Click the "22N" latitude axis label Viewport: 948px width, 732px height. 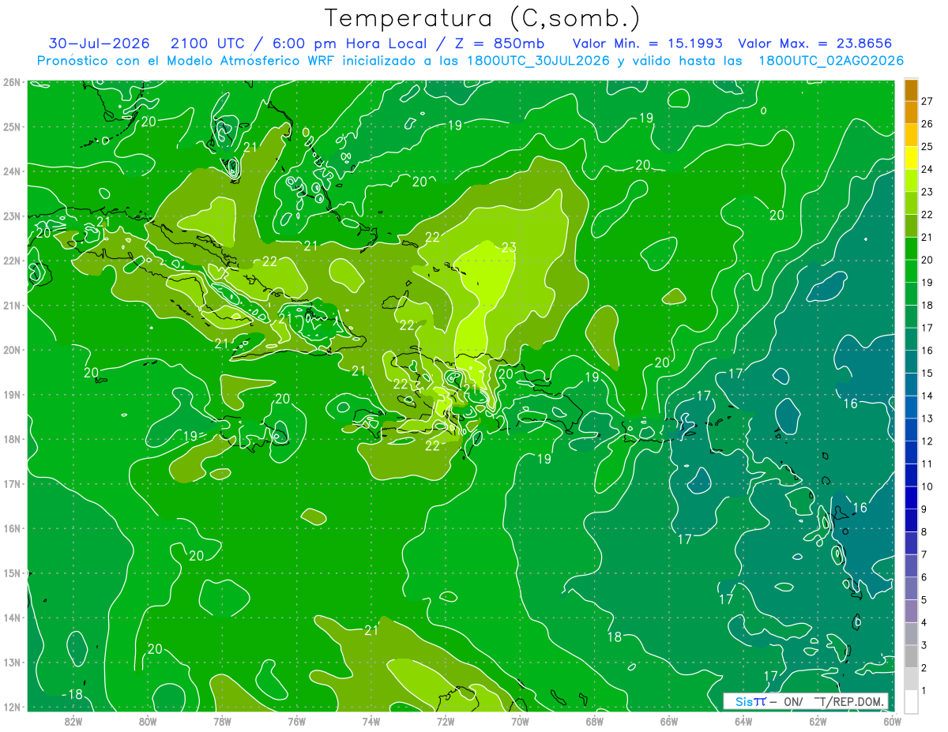[x=11, y=261]
